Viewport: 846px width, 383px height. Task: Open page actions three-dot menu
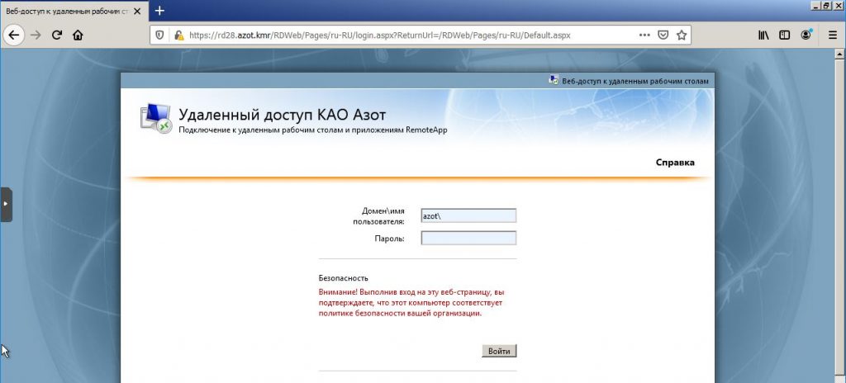pyautogui.click(x=644, y=35)
